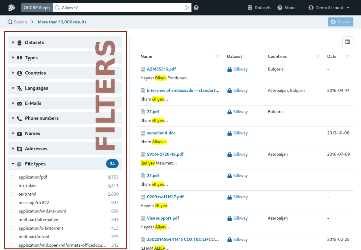This screenshot has width=361, height=250.
Task: Sort results by Countries column arrow
Action: 318,57
